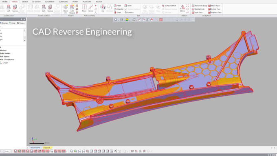Open the POLYGONS ribbon tab
277x156 pixels.
coord(87,2)
